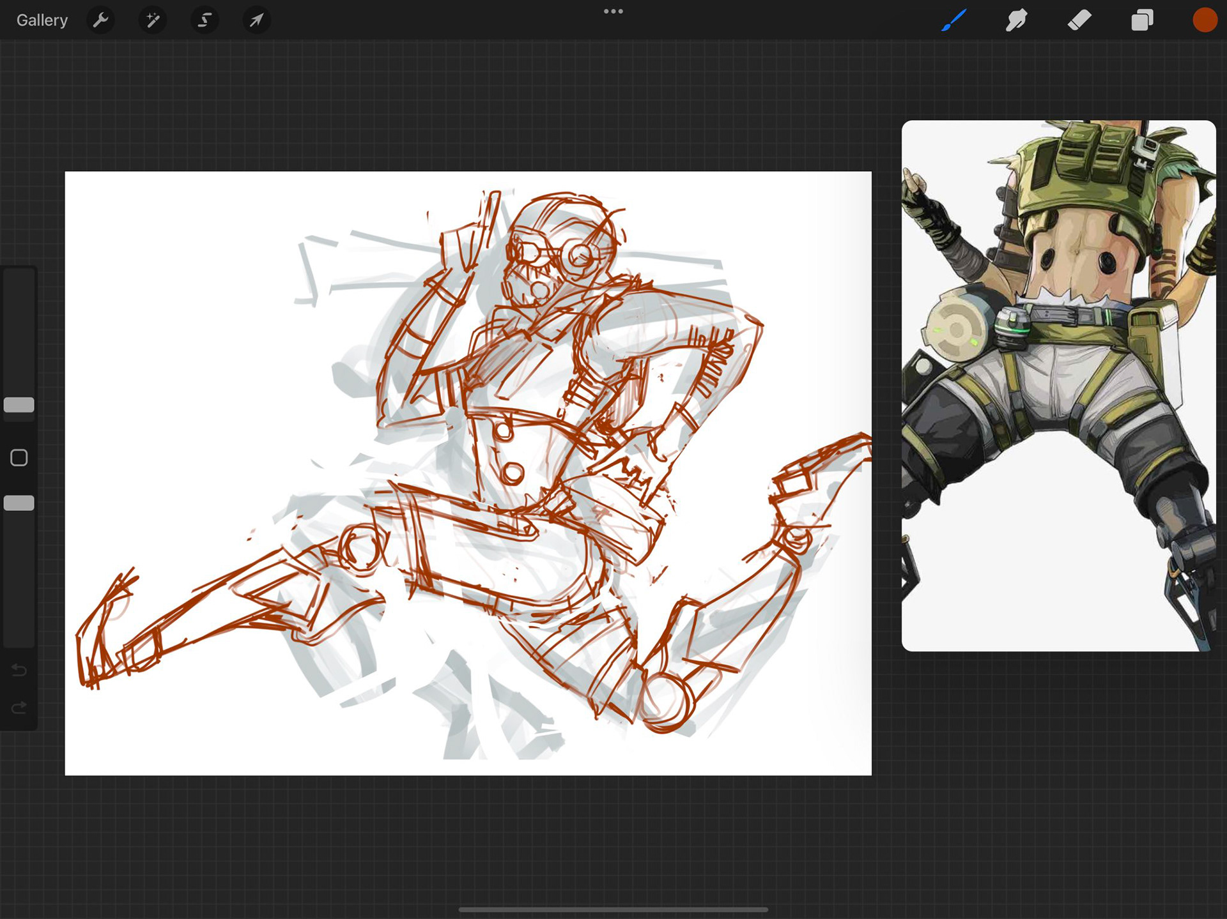Open the Adjustments magic wand menu

[x=153, y=20]
